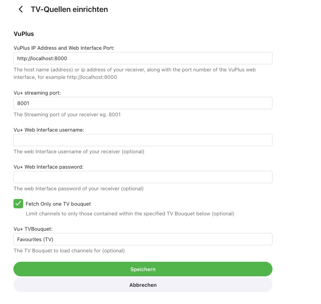Click the 'TV-Quellen einrichten' page title

point(69,9)
